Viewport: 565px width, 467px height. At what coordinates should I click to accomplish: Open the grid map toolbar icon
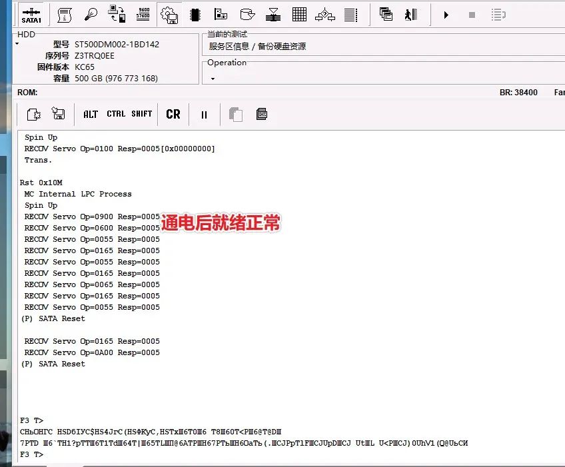tap(299, 15)
